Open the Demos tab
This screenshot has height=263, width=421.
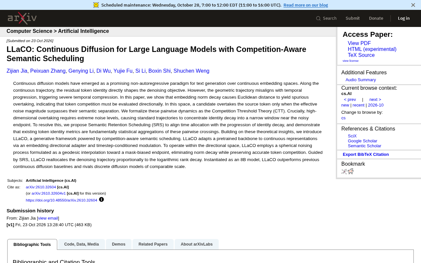[118, 244]
